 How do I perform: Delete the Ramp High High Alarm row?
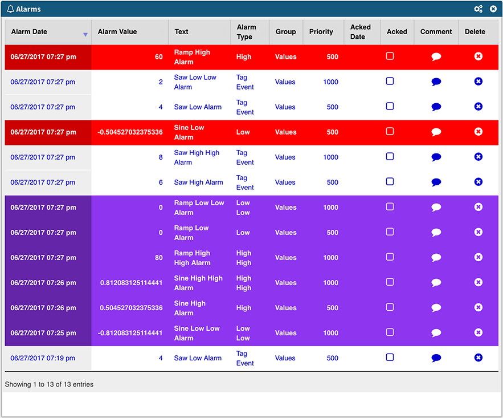click(479, 257)
